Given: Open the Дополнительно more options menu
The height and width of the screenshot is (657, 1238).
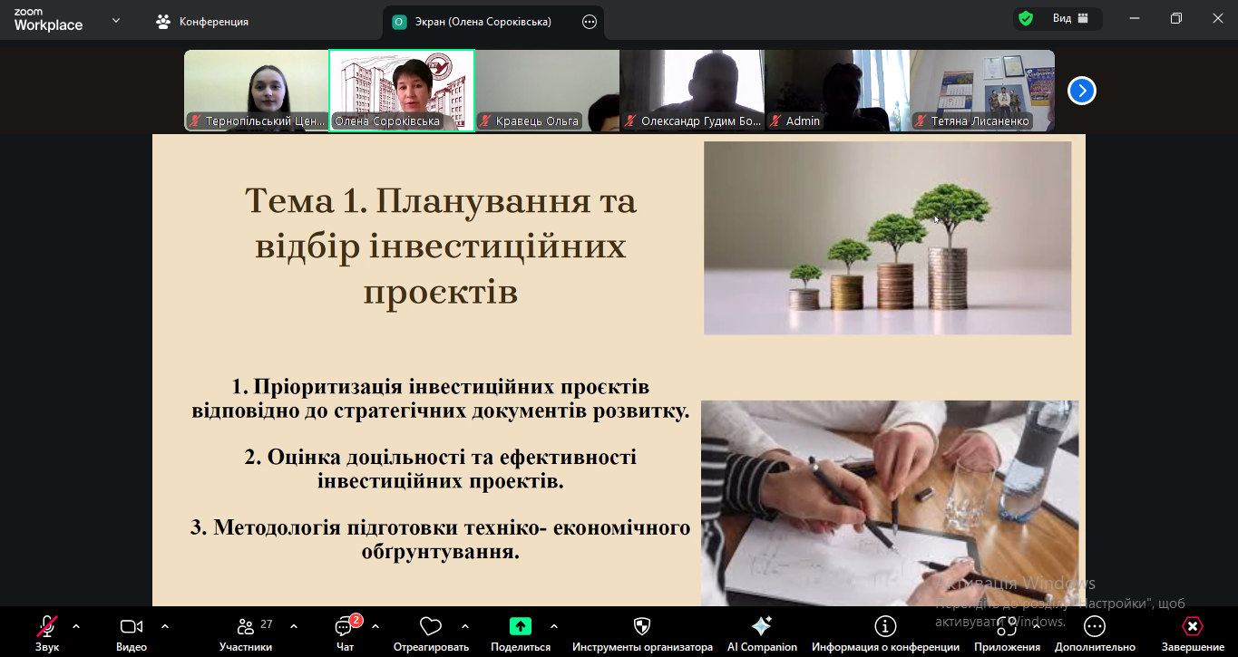Looking at the screenshot, I should pos(1095,626).
